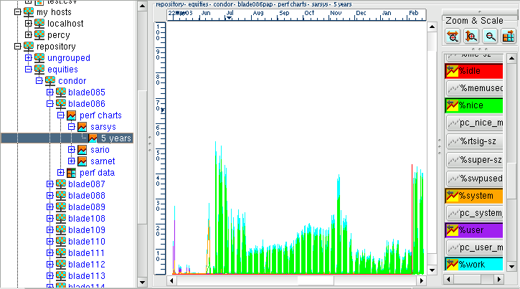The image size is (520, 289).
Task: Expand the sario chart node
Action: tap(71, 149)
